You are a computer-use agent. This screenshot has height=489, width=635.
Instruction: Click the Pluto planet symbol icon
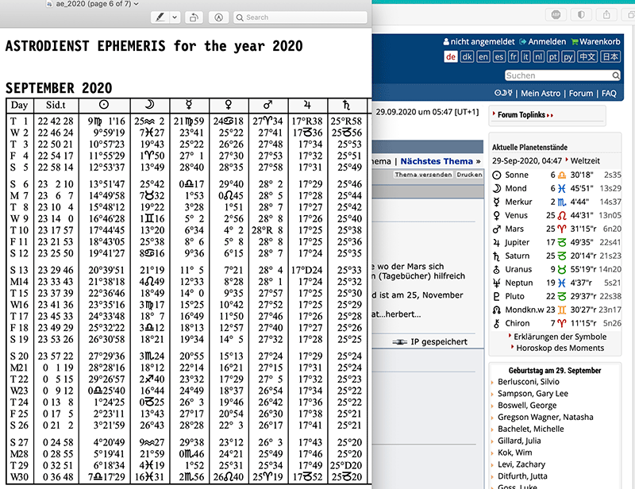tap(497, 296)
